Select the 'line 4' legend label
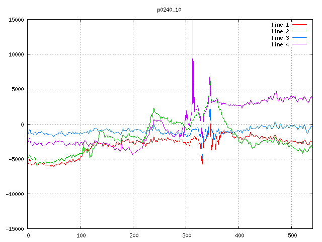The width and height of the screenshot is (322, 242). pos(280,44)
